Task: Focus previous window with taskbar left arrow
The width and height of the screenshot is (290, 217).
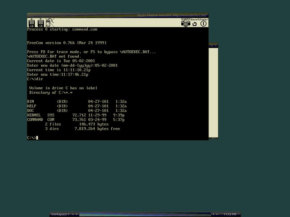Action: (213, 214)
